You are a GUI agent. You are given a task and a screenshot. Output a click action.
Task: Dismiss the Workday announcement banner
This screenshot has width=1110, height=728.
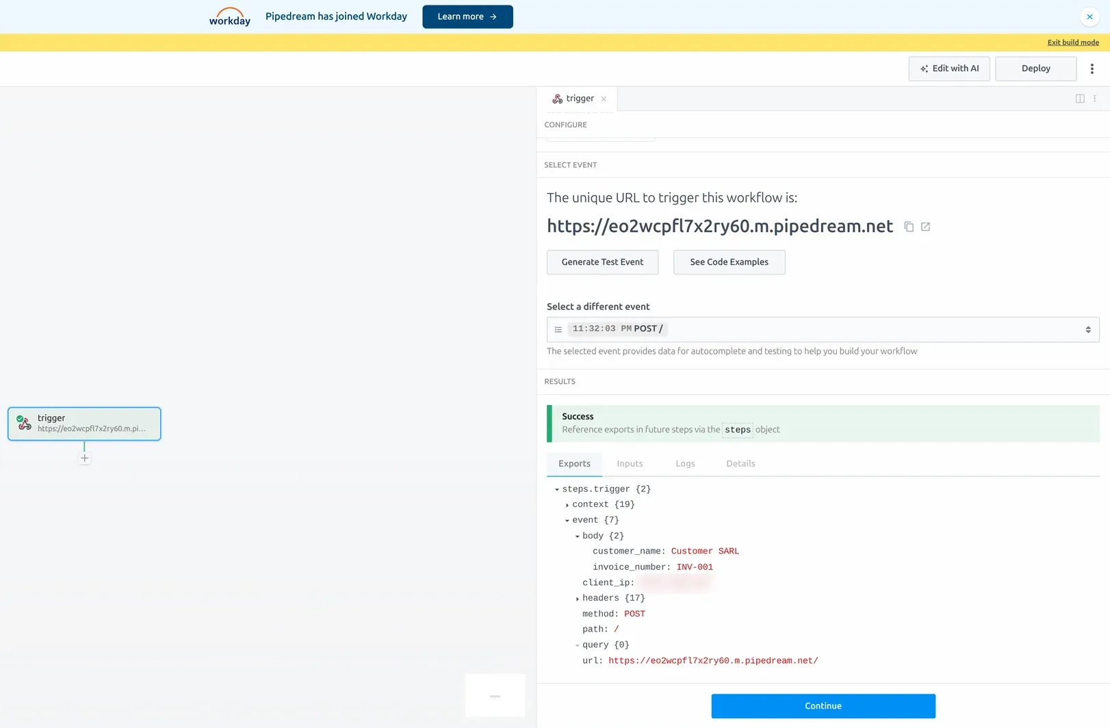click(1089, 16)
